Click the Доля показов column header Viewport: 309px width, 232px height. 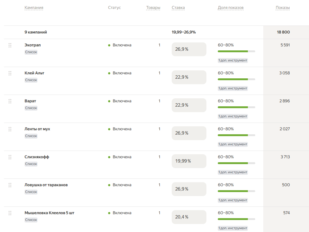230,8
